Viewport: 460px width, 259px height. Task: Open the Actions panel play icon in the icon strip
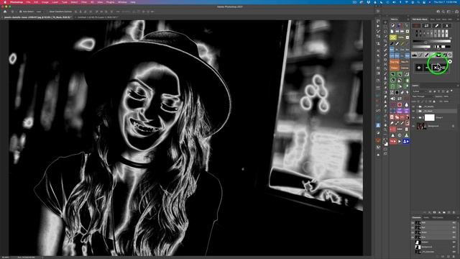[x=378, y=26]
